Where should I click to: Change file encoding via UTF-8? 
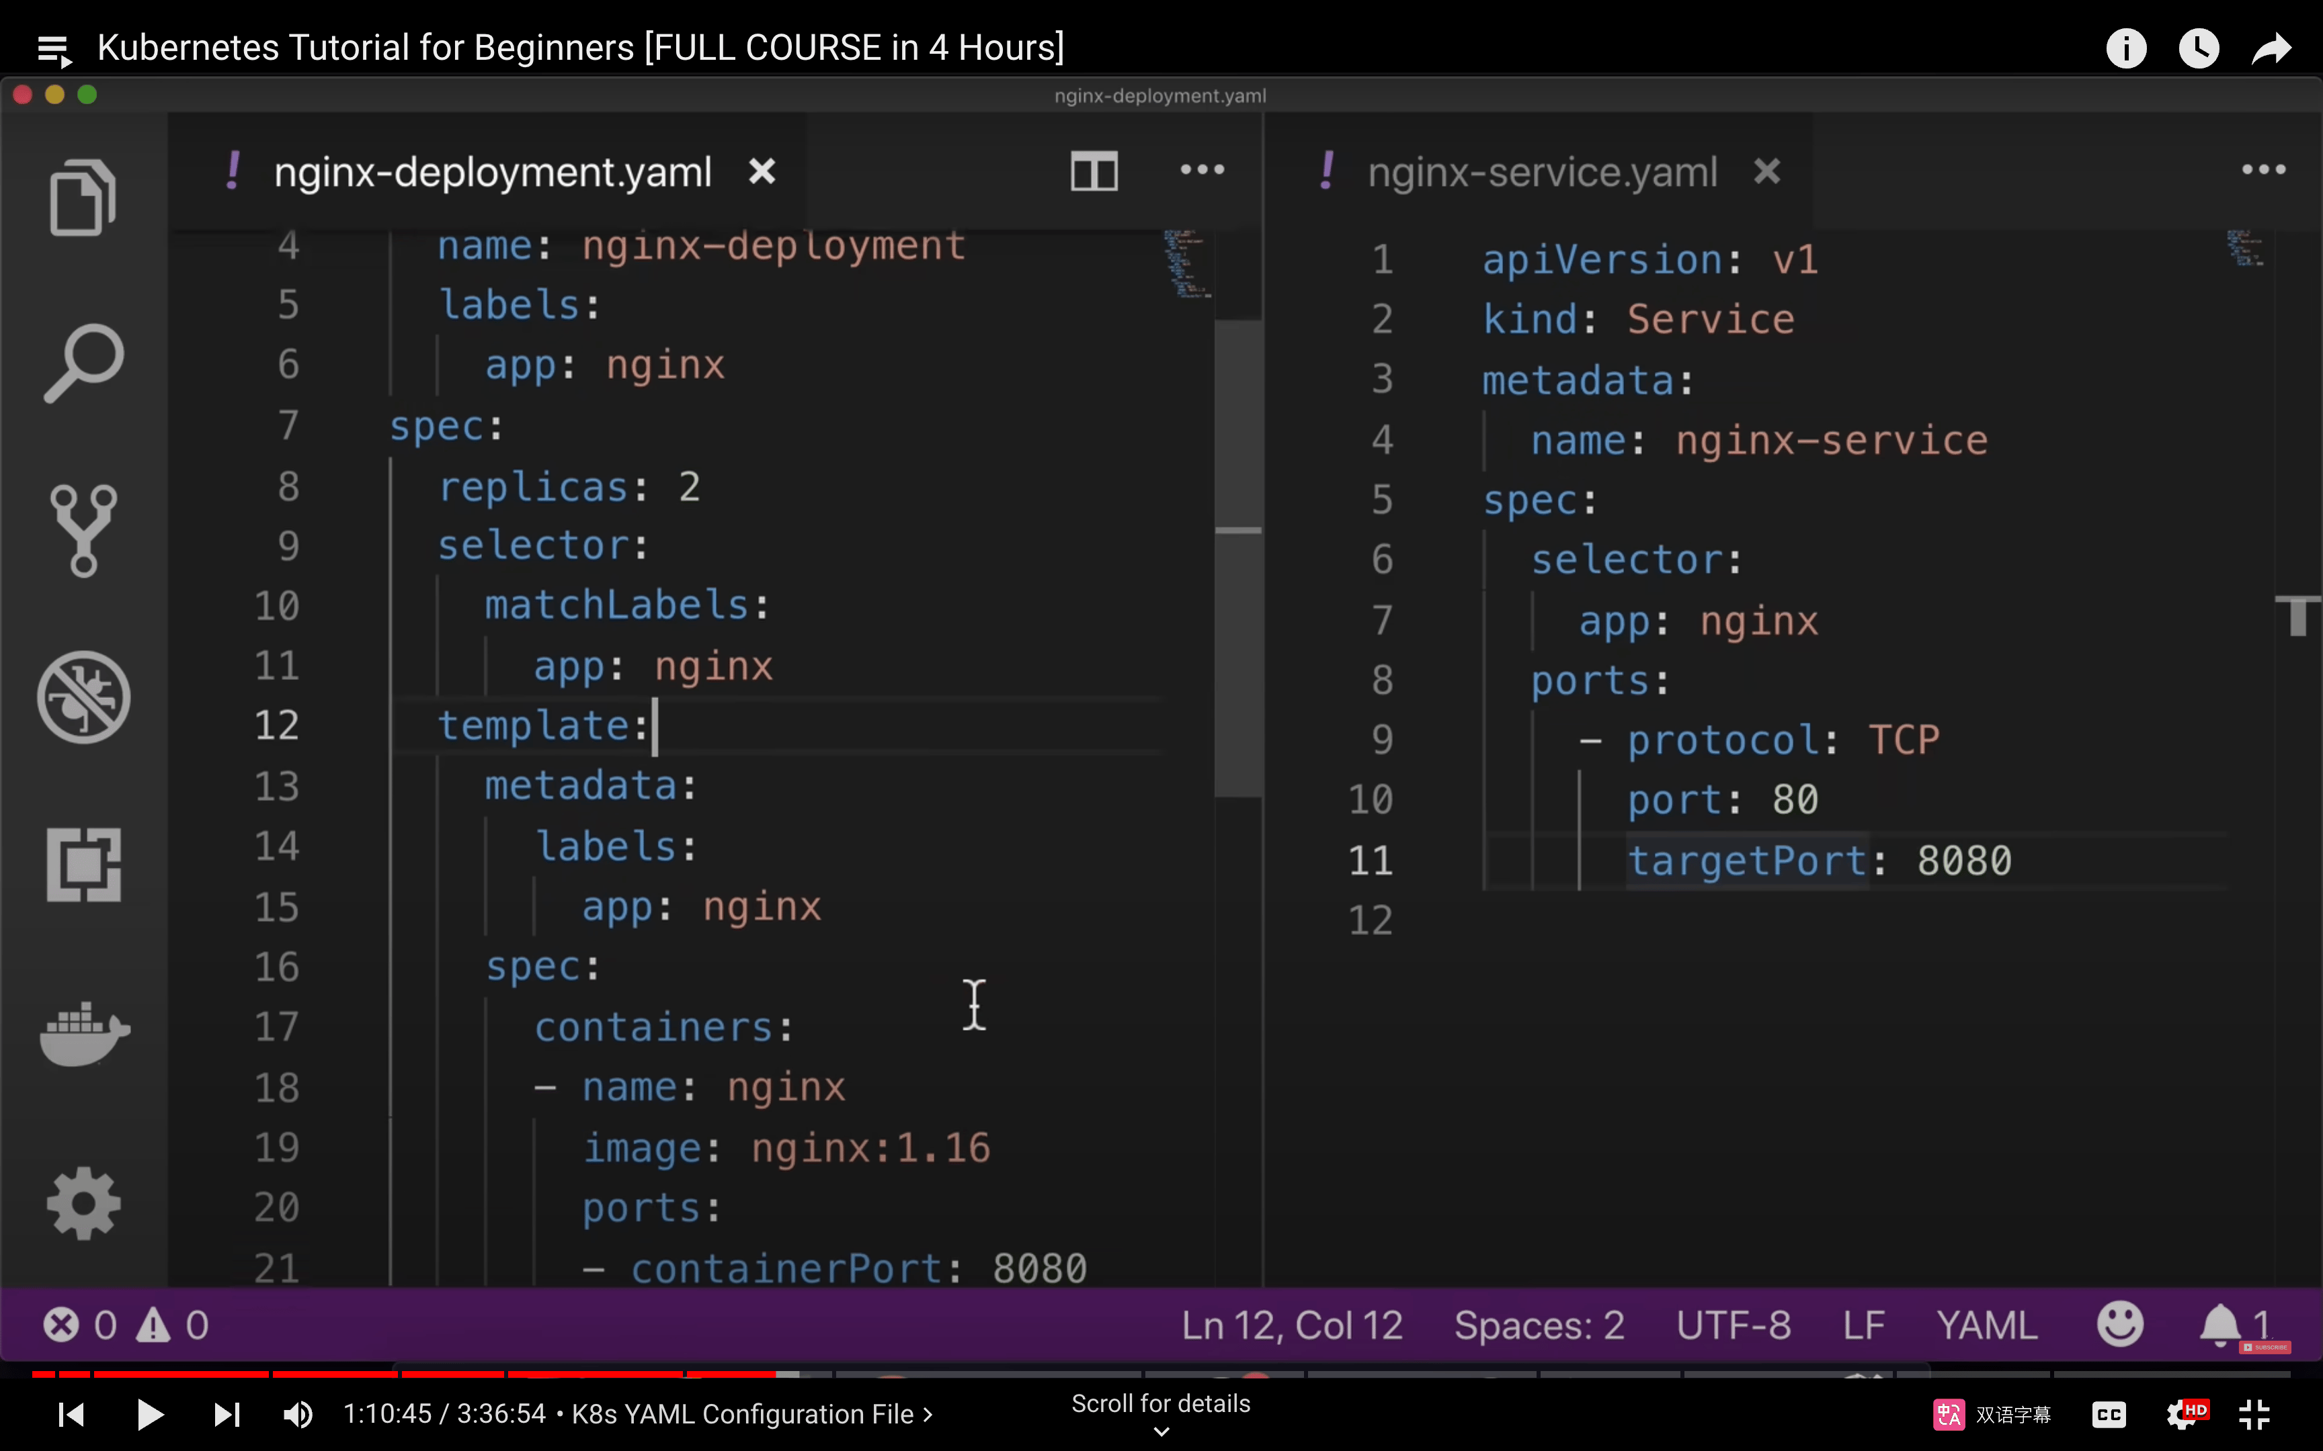point(1734,1325)
